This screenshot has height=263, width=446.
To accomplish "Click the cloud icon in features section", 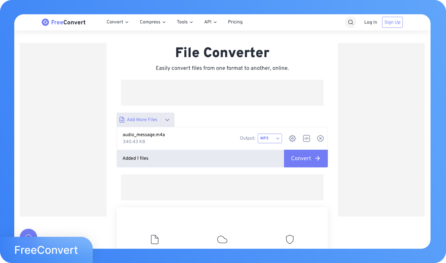I will click(x=222, y=239).
